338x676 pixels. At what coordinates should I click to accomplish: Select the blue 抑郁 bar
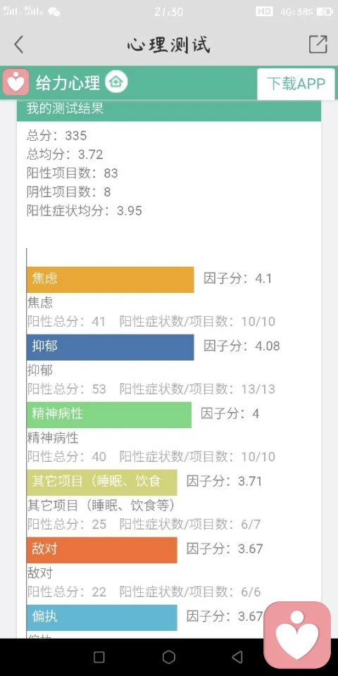[x=111, y=347]
